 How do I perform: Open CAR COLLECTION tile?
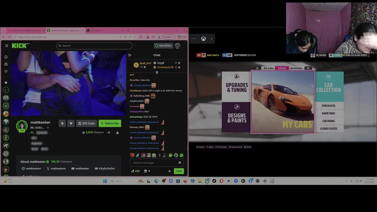point(329,87)
